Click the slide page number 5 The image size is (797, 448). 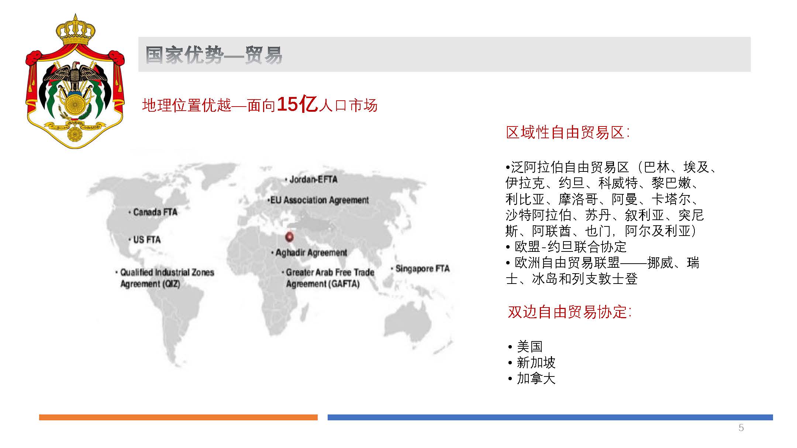[x=741, y=428]
